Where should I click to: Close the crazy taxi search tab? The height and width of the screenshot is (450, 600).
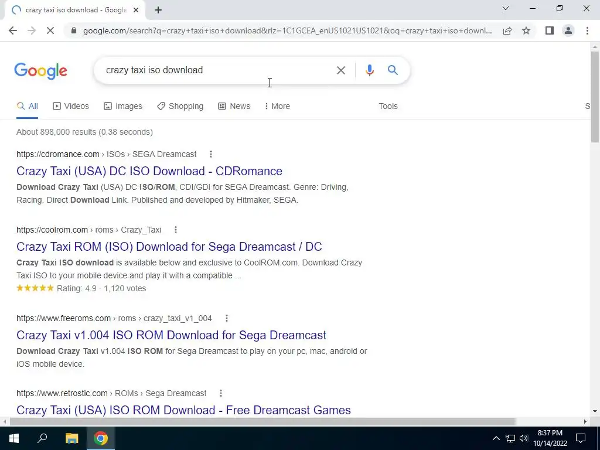click(136, 10)
